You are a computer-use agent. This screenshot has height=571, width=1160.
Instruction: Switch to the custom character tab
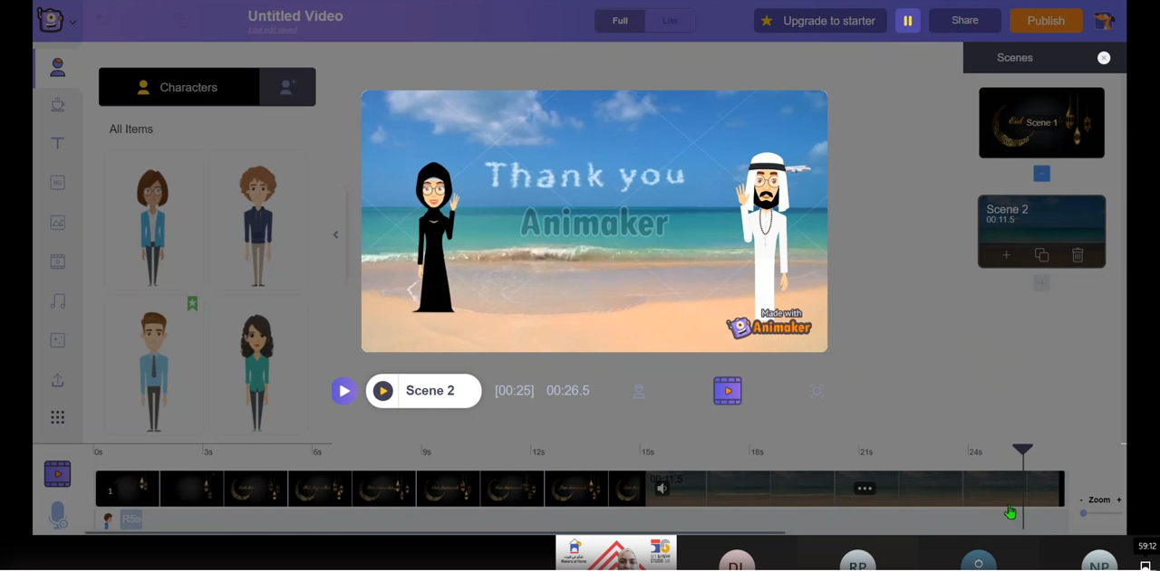pos(287,87)
